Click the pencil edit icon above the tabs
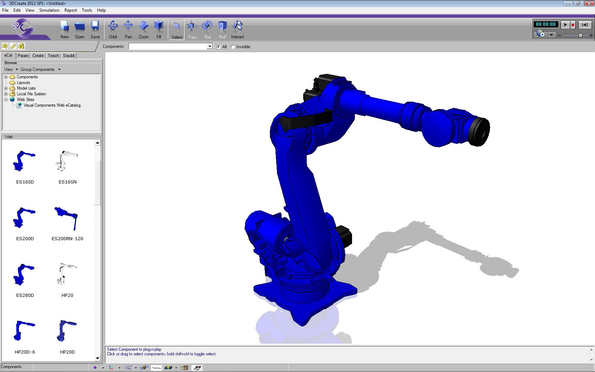 pyautogui.click(x=13, y=46)
